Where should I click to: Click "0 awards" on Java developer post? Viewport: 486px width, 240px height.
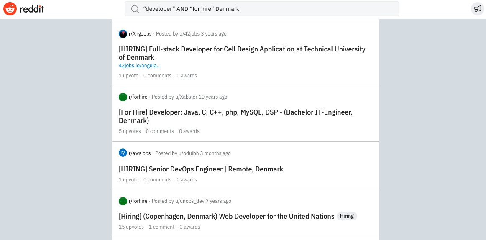tap(189, 131)
